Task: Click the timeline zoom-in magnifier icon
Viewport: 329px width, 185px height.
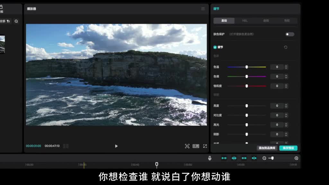Action: [x=296, y=158]
